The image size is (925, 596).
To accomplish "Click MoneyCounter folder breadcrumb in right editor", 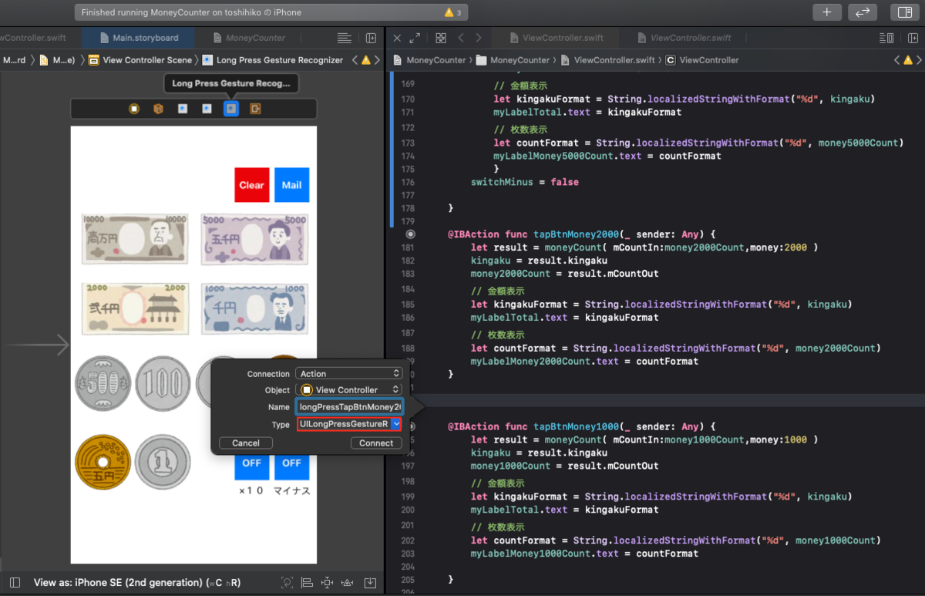I will click(513, 60).
